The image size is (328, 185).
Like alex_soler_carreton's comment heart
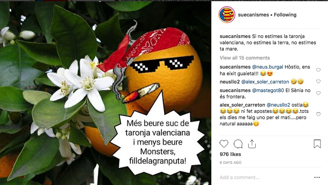click(318, 114)
